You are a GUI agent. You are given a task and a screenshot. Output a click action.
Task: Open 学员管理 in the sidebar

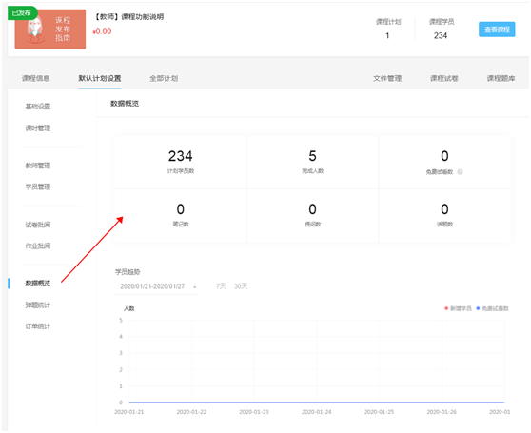38,187
